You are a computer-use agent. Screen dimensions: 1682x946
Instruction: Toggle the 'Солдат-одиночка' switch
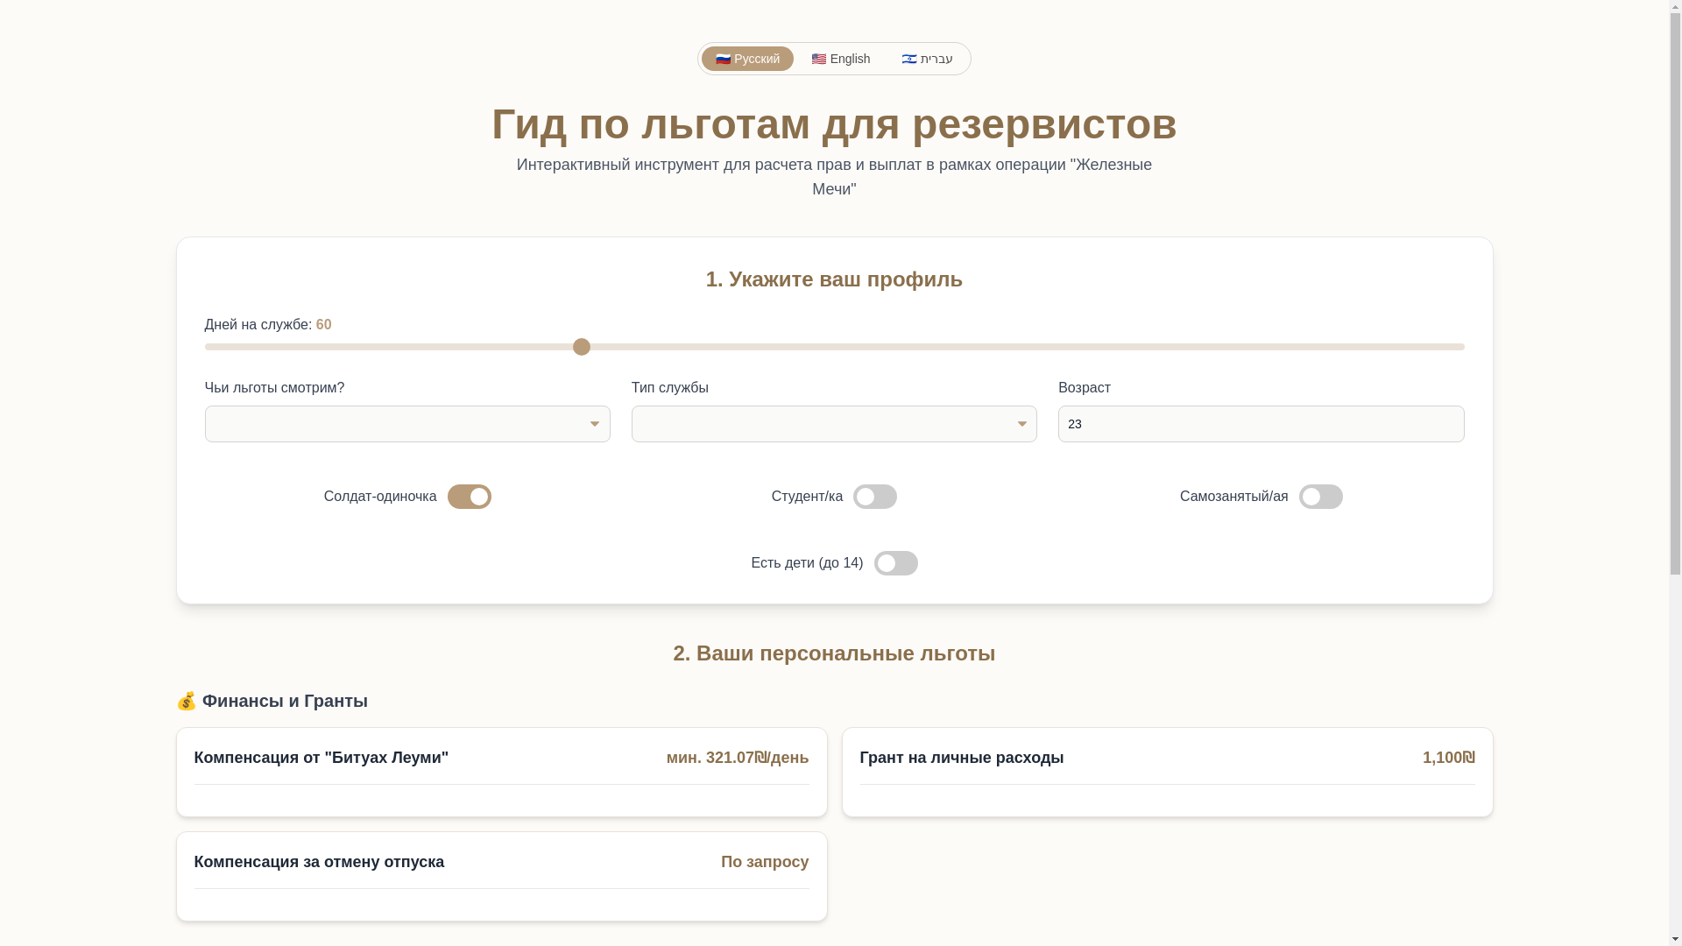470,497
